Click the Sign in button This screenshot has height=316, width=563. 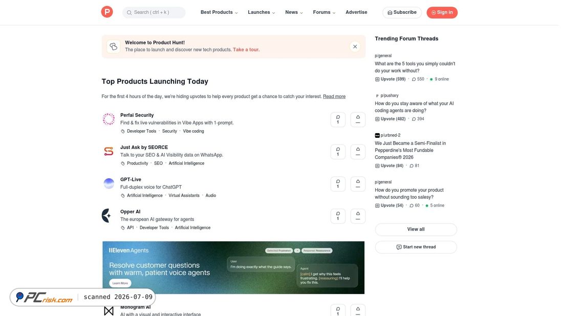click(442, 13)
